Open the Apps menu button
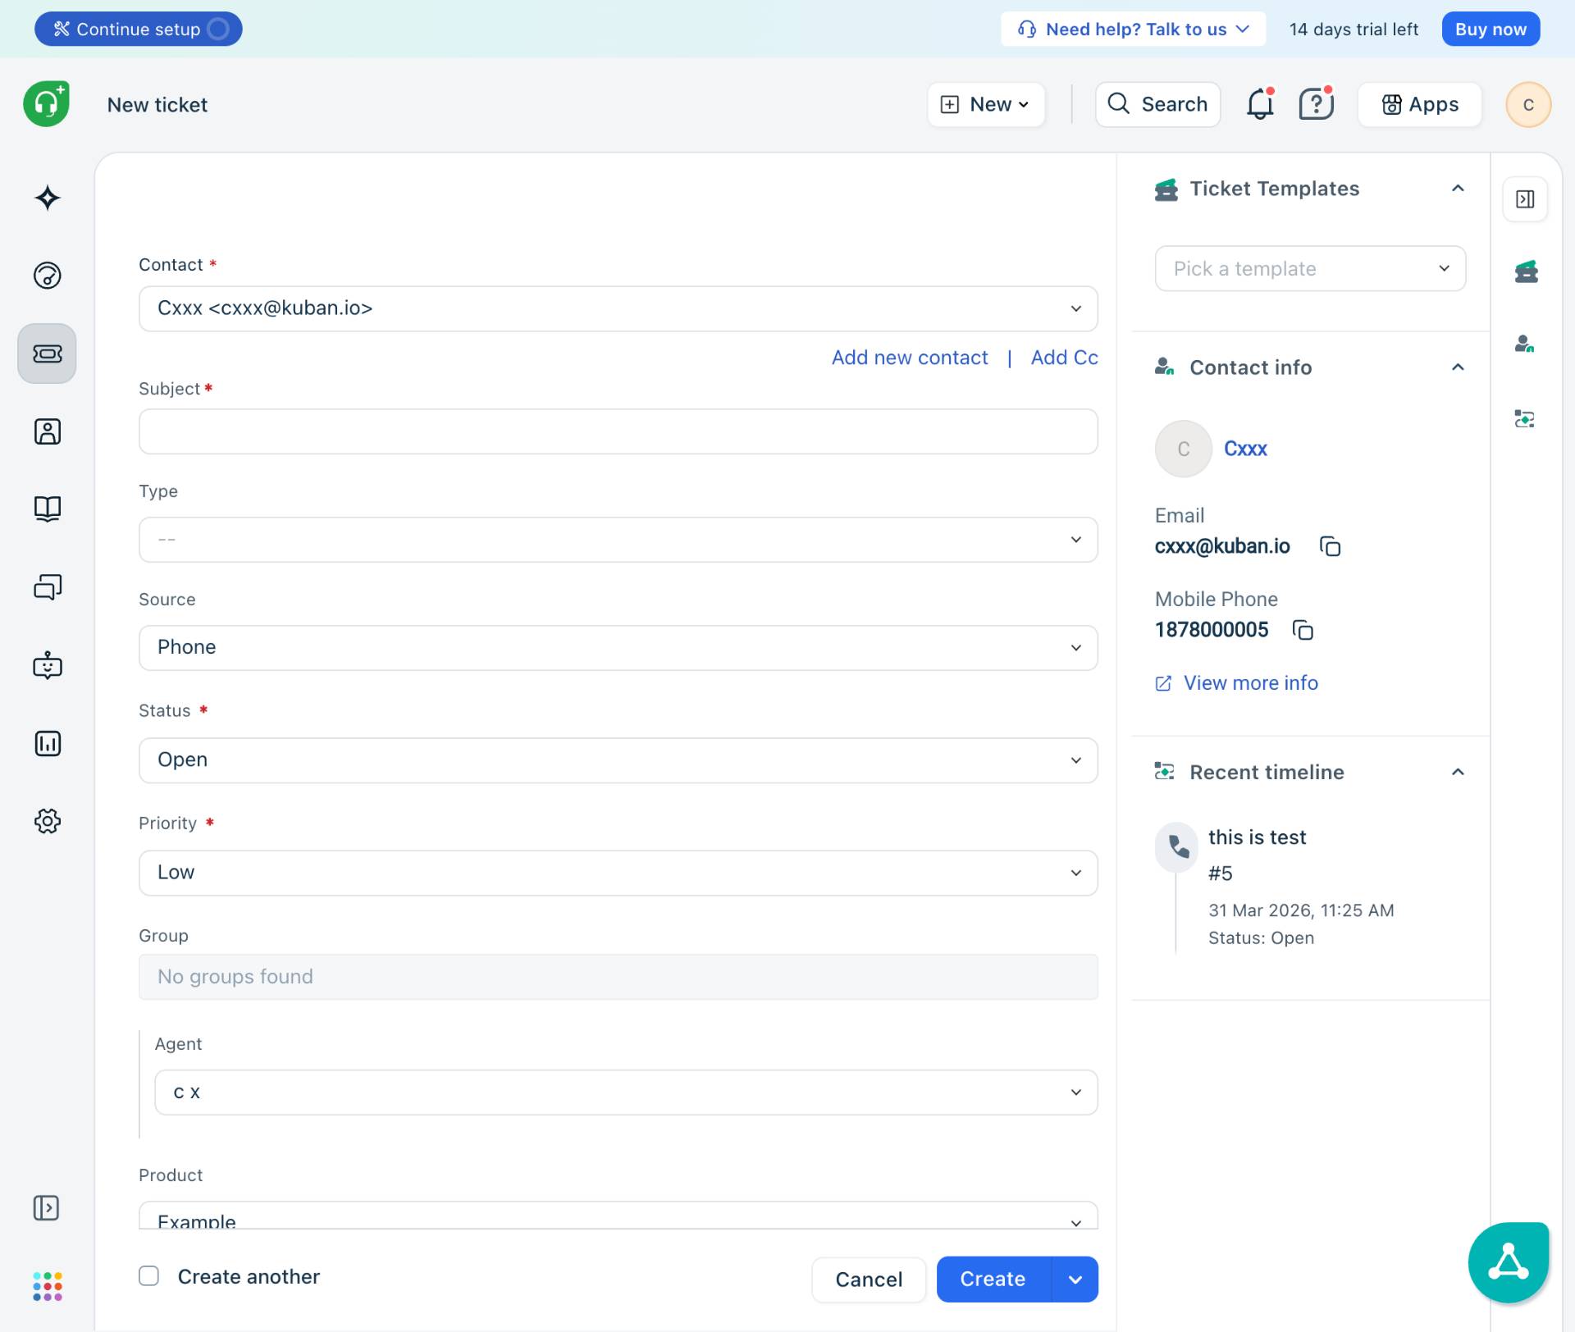 point(1420,104)
